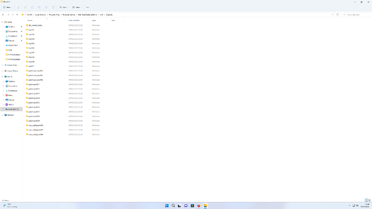Open the address bar history dropdown
The width and height of the screenshot is (372, 209).
pos(333,15)
